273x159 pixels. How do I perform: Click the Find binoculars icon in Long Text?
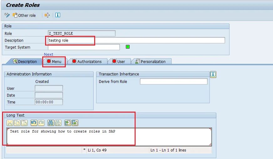[51, 123]
